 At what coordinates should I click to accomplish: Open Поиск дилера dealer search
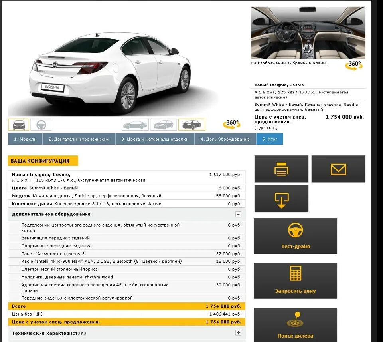(x=295, y=325)
